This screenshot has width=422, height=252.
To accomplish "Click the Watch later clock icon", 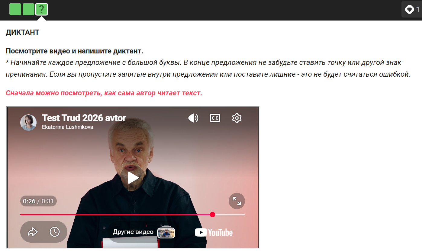I will tap(55, 232).
